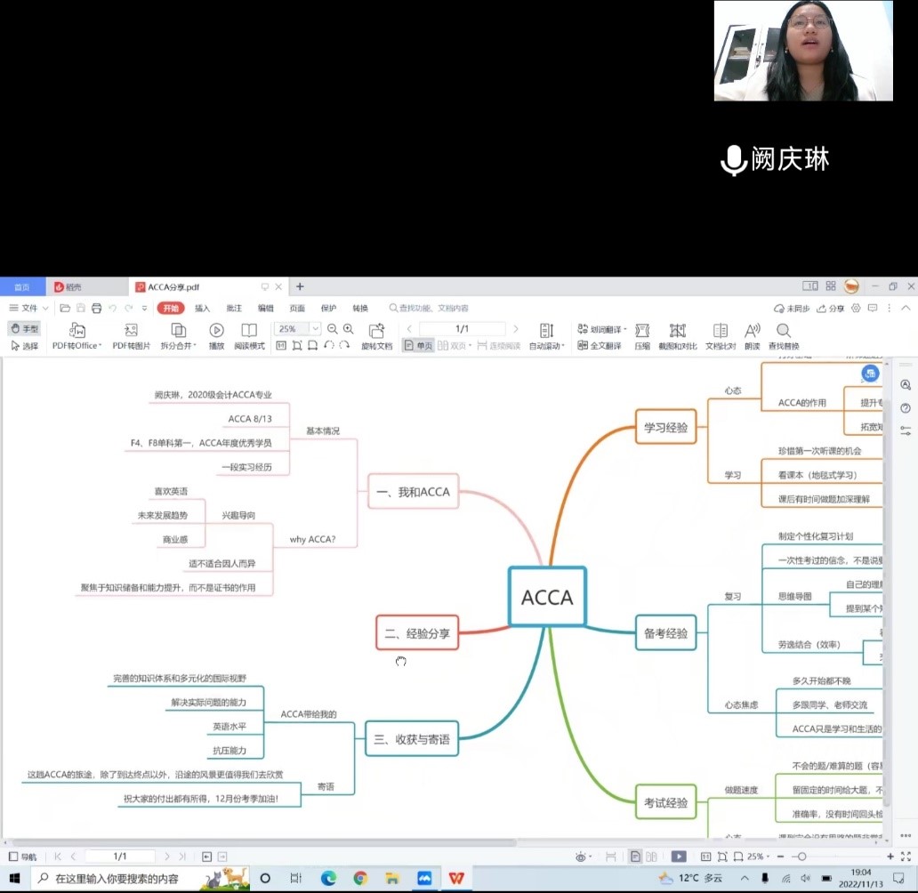The image size is (918, 893).
Task: Click the Windows taskbar search box
Action: point(141,879)
